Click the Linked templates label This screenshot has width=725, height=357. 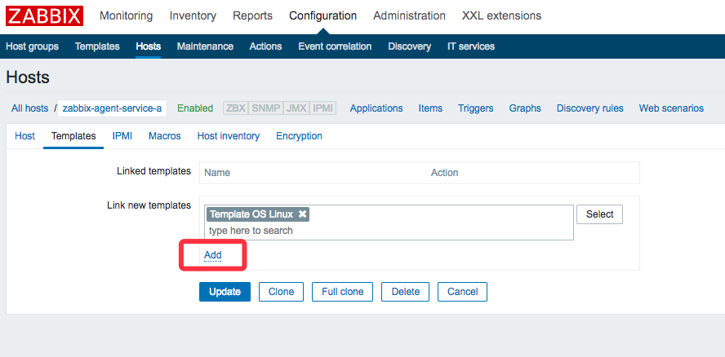point(154,171)
